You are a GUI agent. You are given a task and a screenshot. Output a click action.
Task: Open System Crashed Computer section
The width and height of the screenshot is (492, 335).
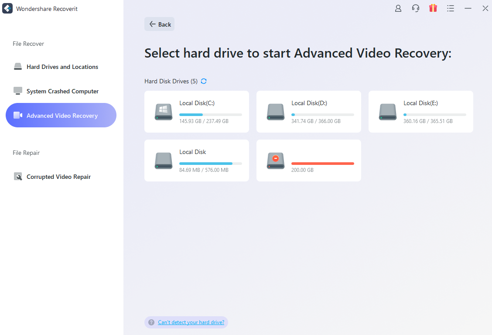click(x=61, y=91)
